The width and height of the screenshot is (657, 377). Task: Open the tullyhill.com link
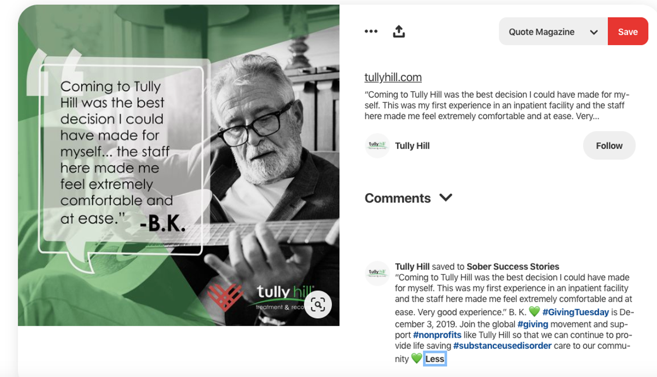point(393,77)
